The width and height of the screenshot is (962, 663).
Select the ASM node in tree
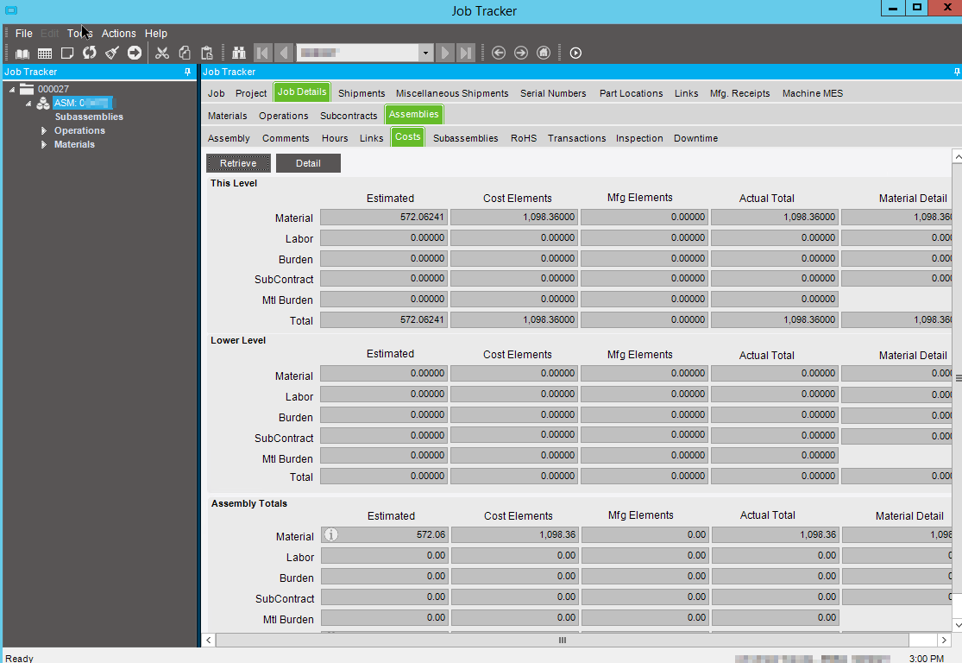(x=82, y=103)
